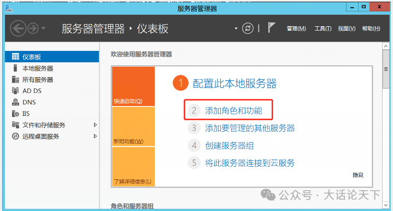393x211 pixels.
Task: Open 远程桌面服务 in sidebar
Action: click(40, 136)
